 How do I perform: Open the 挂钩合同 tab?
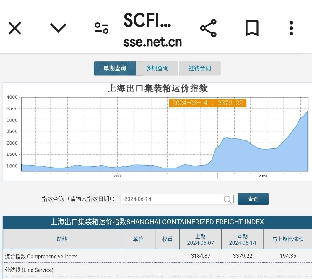(x=200, y=68)
